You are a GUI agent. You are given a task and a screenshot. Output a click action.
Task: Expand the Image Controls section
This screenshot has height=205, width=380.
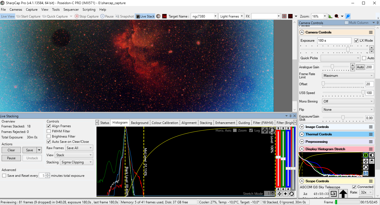click(302, 127)
